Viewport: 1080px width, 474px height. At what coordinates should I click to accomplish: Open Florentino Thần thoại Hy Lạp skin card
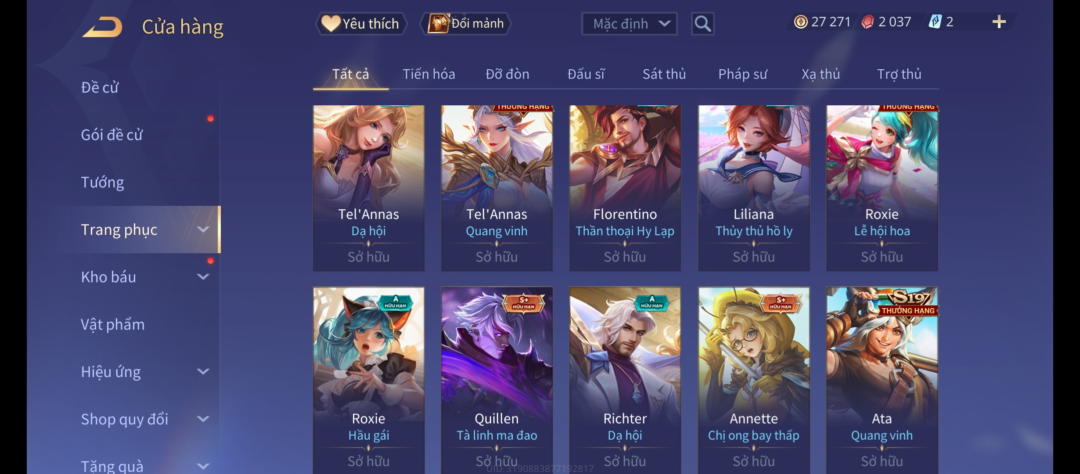pyautogui.click(x=625, y=188)
